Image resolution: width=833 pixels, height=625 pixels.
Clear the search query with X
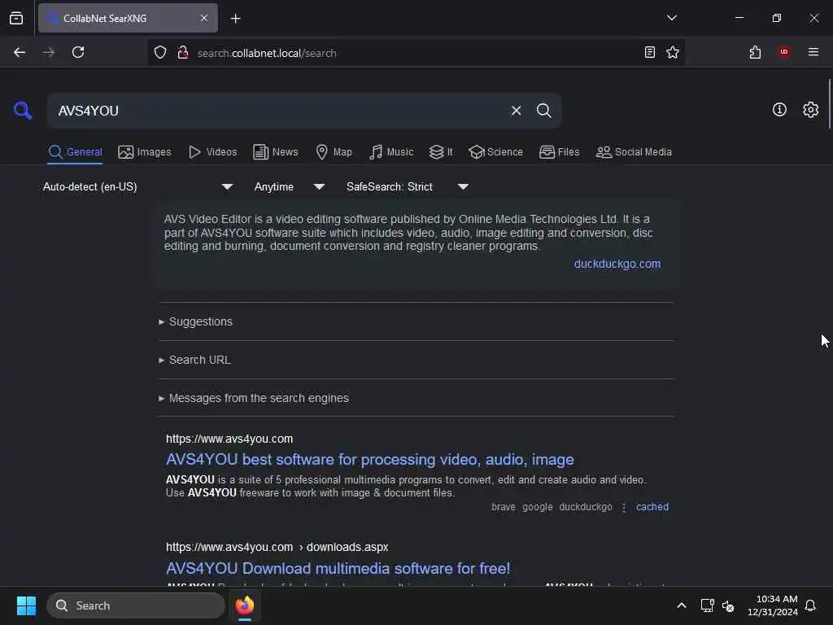coord(516,111)
